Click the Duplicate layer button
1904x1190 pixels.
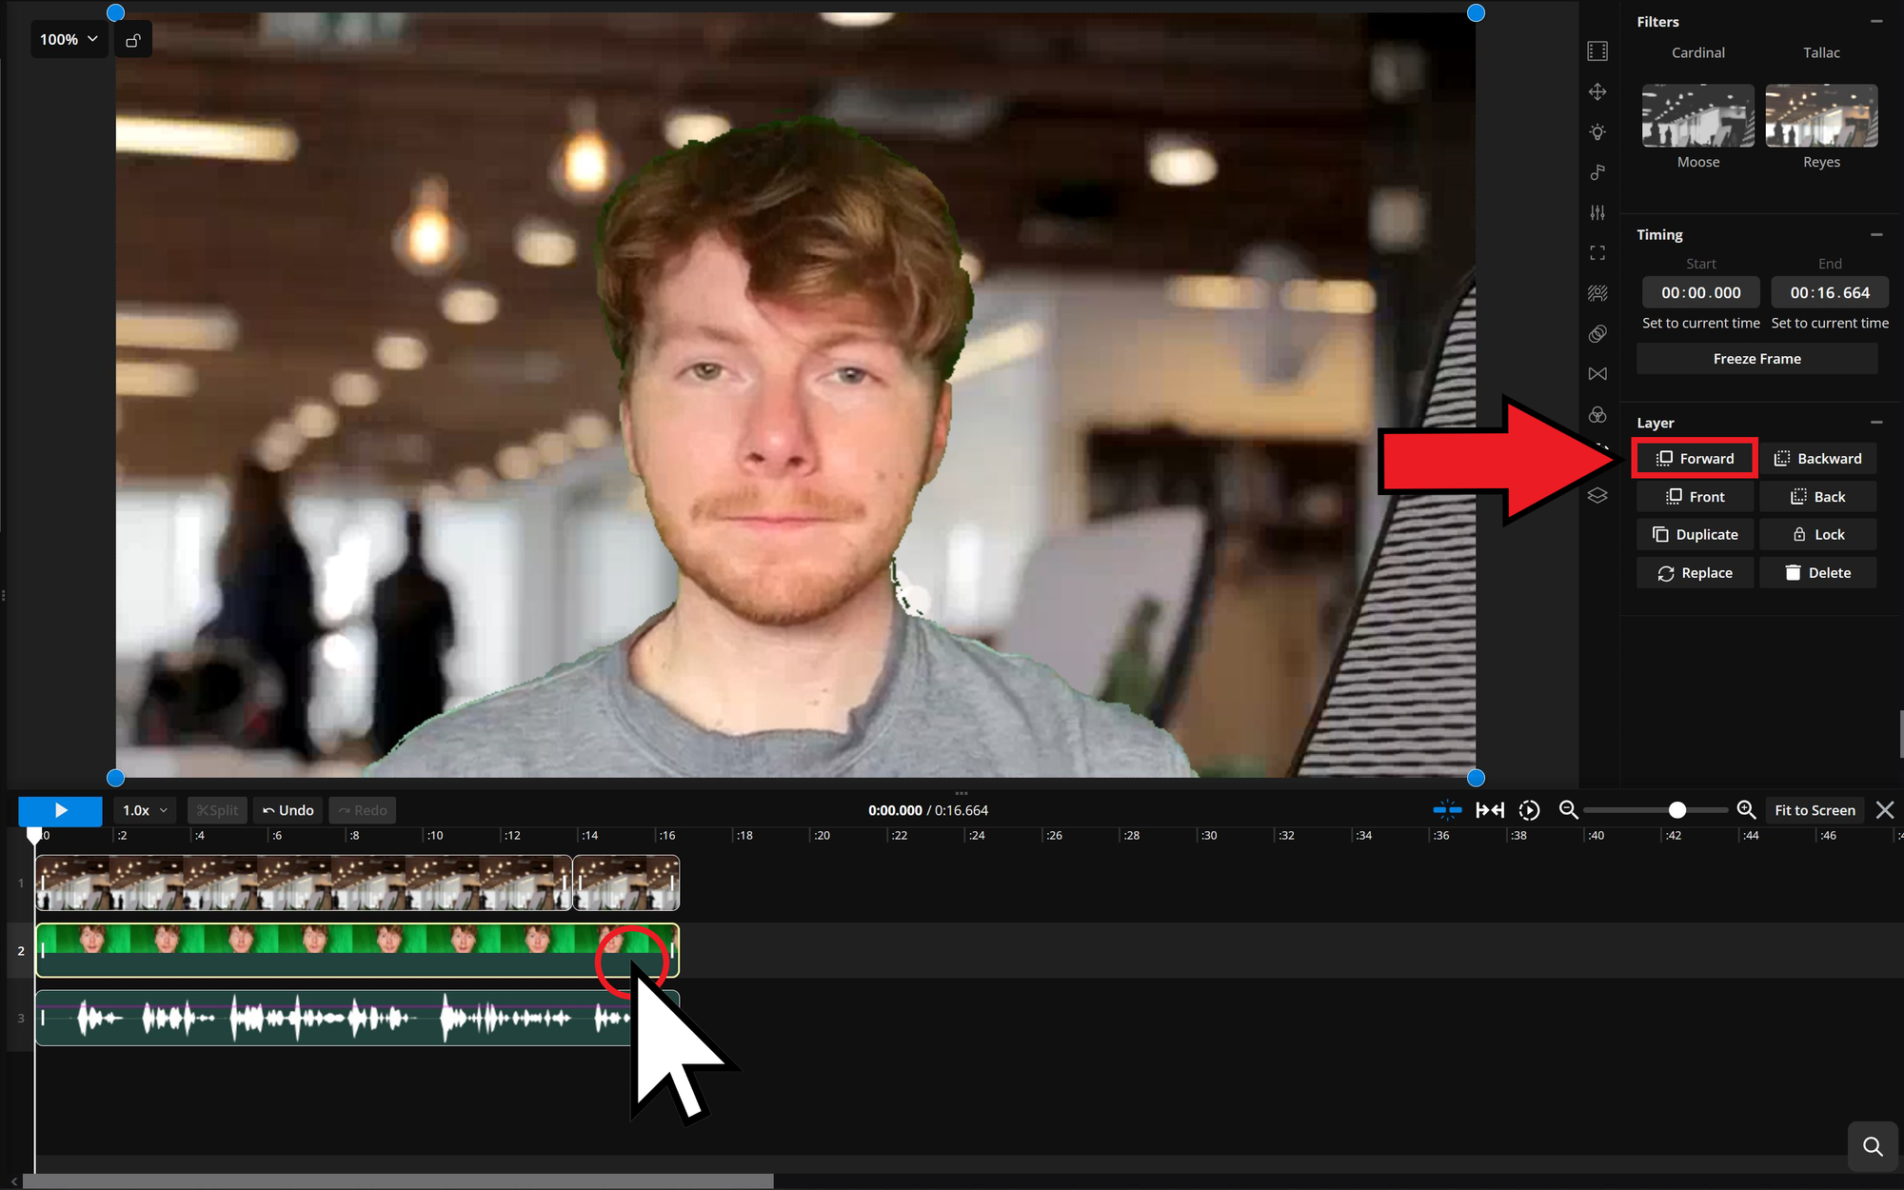[x=1695, y=534]
